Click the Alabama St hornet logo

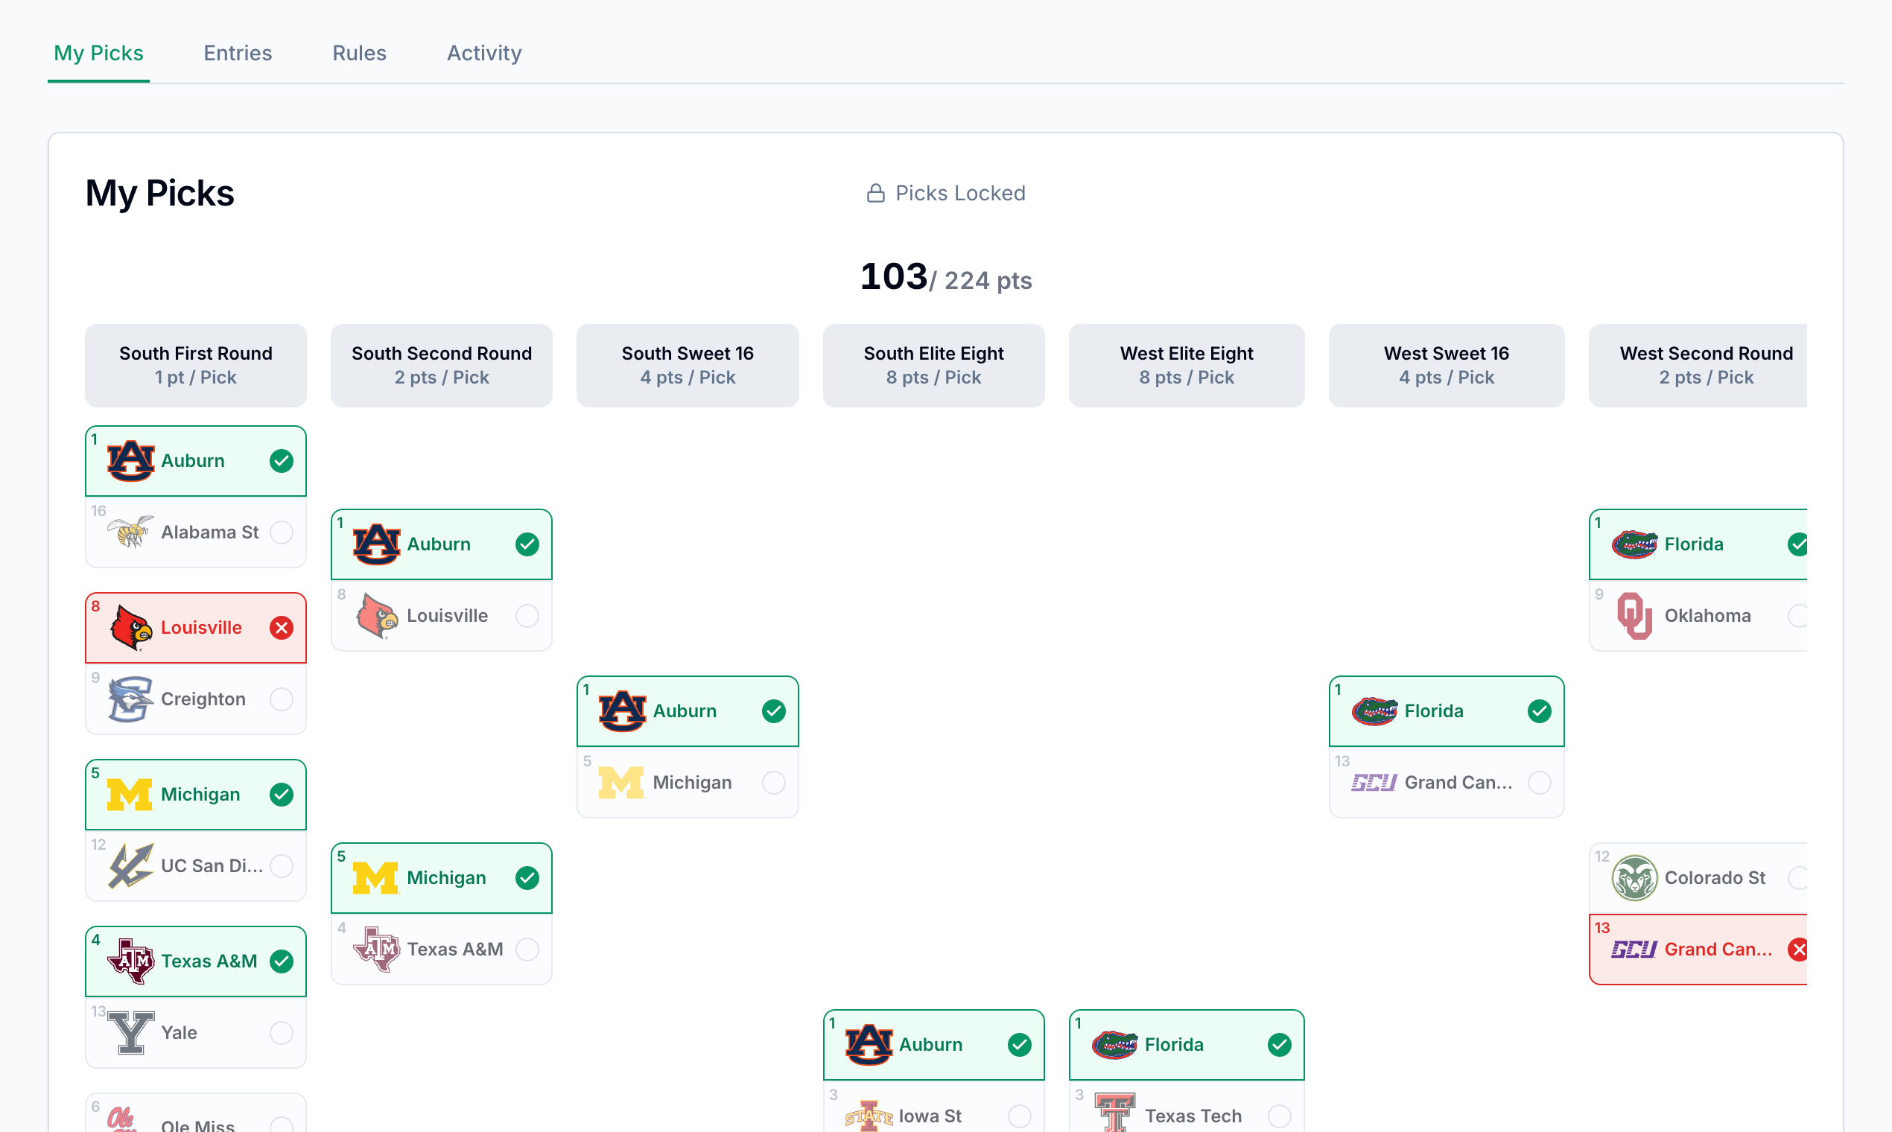(130, 532)
